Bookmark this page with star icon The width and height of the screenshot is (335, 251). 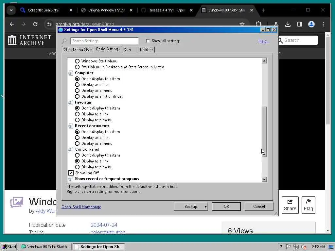pos(242,24)
